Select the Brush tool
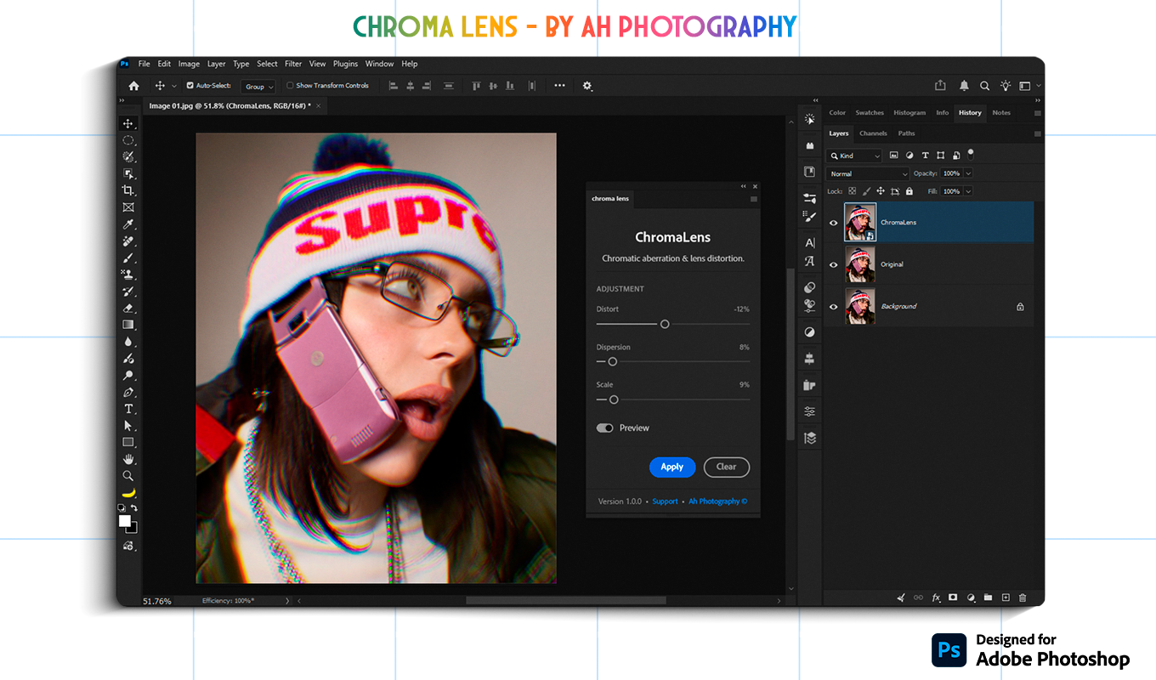The image size is (1156, 680). click(x=128, y=258)
